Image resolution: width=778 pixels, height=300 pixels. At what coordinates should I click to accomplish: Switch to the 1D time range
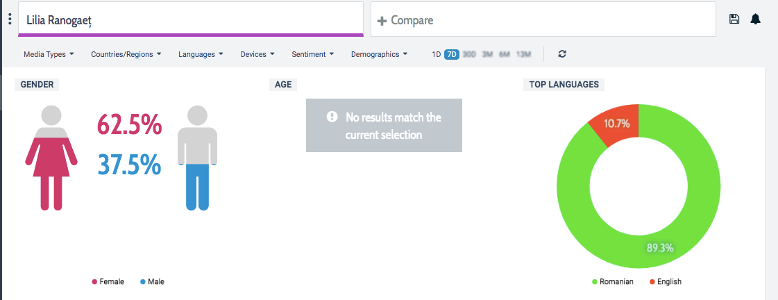click(437, 54)
